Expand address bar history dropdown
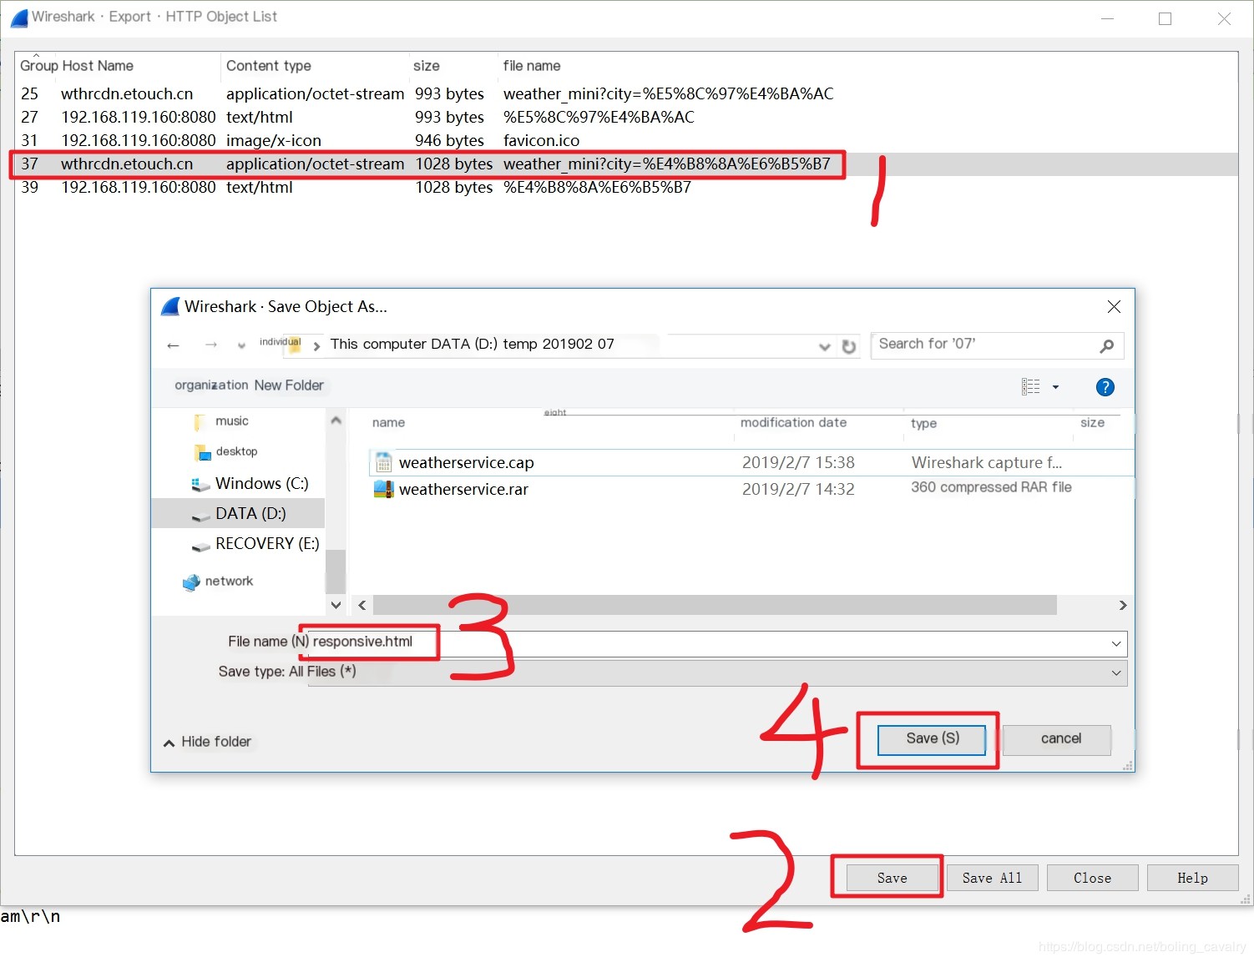1254x962 pixels. coord(824,346)
